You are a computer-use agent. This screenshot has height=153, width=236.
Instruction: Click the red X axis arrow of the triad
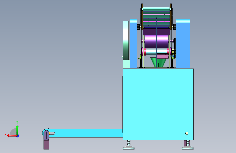[12, 136]
